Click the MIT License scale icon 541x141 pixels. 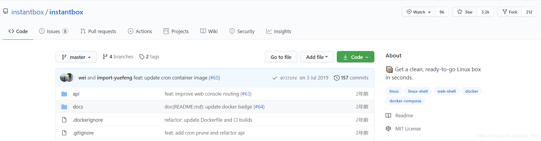[x=388, y=129]
